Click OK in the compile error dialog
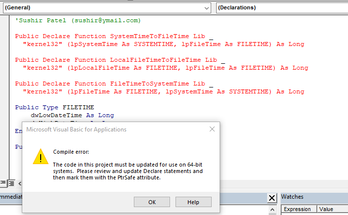Screen dimensions: 348x215 pyautogui.click(x=152, y=202)
